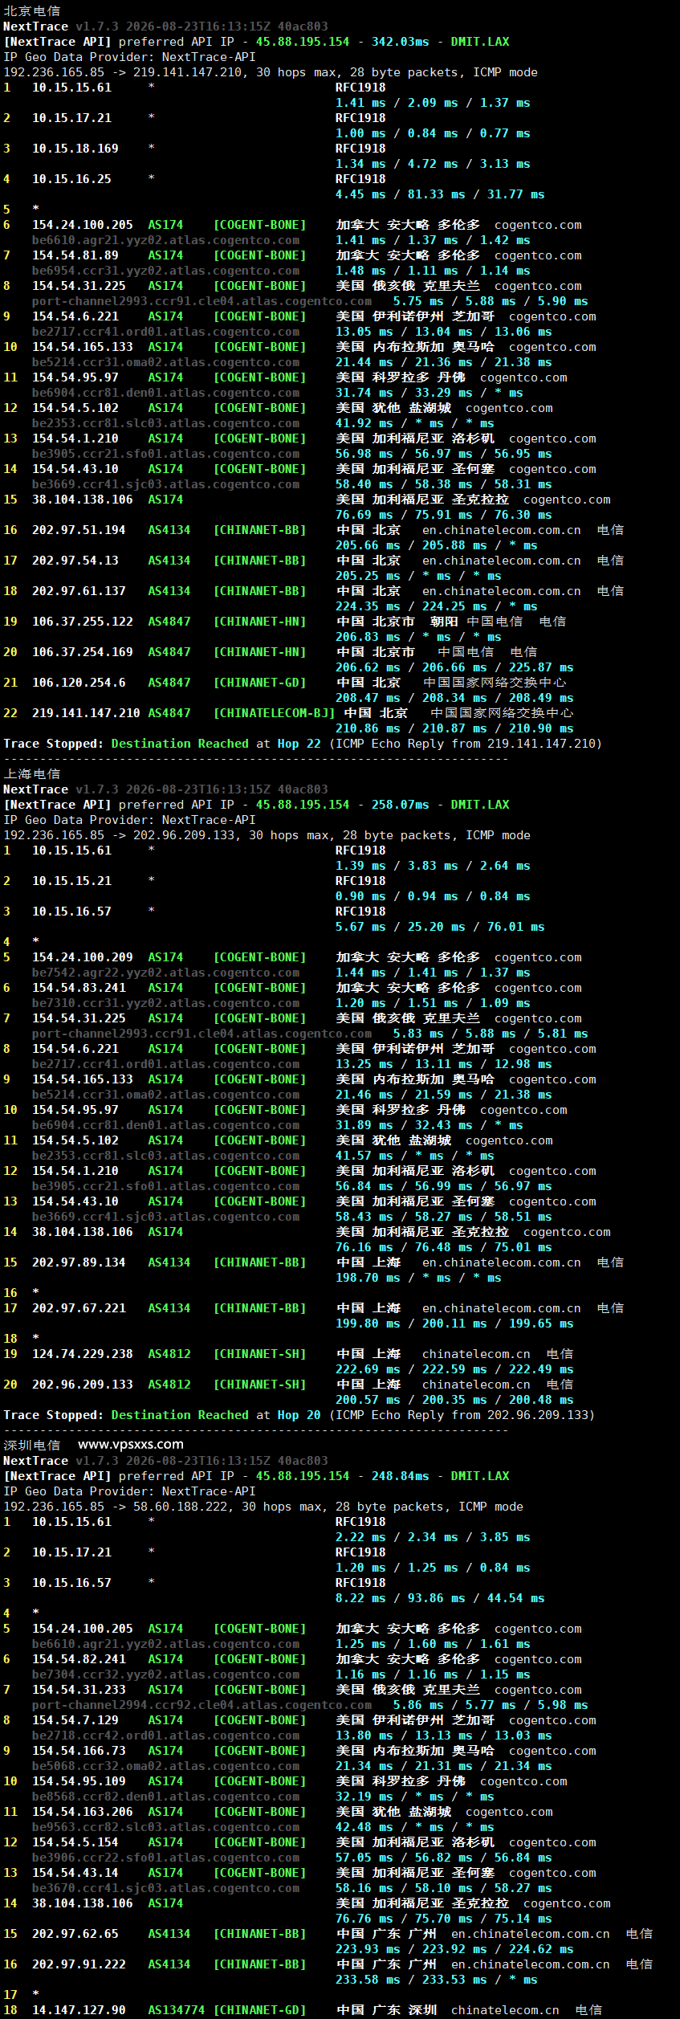Image resolution: width=680 pixels, height=2019 pixels.
Task: Click hop IP 10.15.16.25
Action: tap(71, 179)
